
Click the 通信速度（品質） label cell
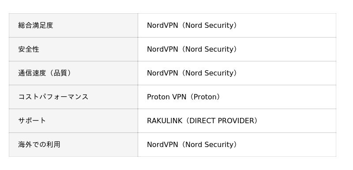pos(73,73)
